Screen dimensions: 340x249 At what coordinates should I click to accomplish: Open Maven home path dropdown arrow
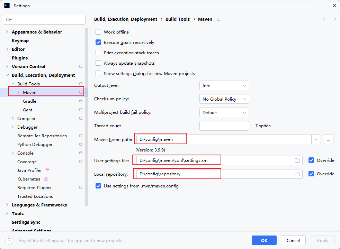(x=316, y=140)
